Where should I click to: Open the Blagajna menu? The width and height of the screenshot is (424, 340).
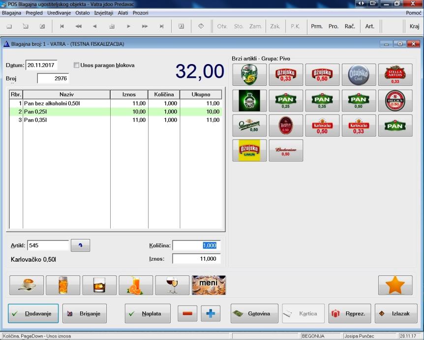11,13
